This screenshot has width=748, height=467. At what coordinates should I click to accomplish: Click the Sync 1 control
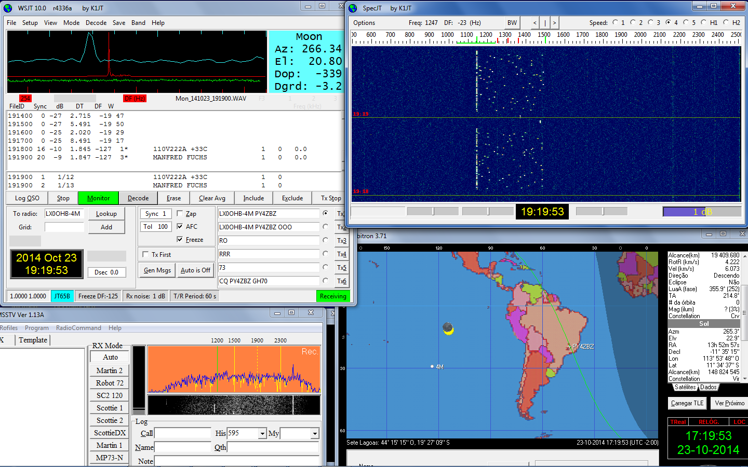pyautogui.click(x=156, y=213)
